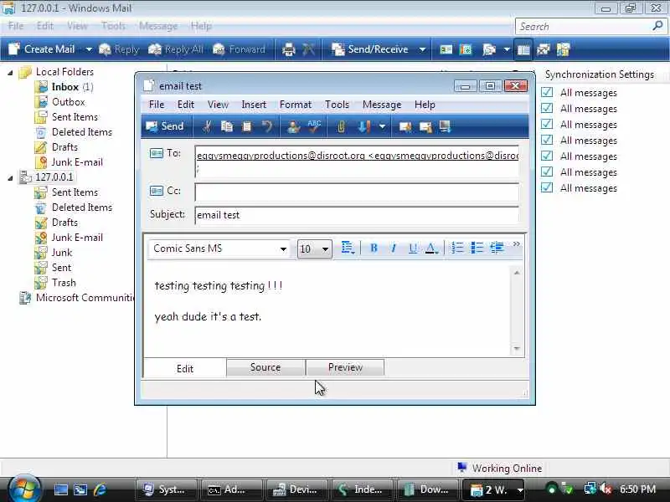Toggle the Folder List icon in main toolbar

click(523, 50)
